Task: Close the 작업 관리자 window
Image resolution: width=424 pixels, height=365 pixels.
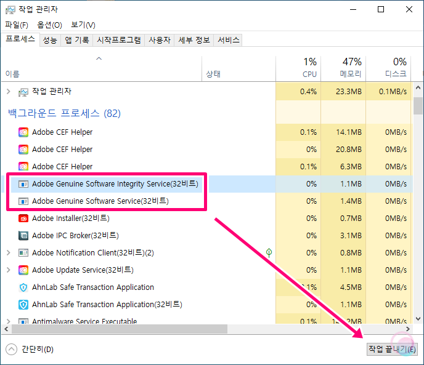Action: coord(409,9)
